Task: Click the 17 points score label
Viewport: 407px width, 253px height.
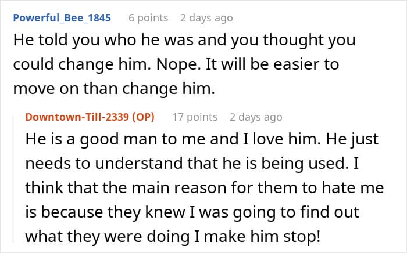Action: click(195, 117)
